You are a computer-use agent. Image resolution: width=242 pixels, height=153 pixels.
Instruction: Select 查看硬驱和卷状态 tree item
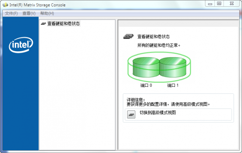point(64,23)
